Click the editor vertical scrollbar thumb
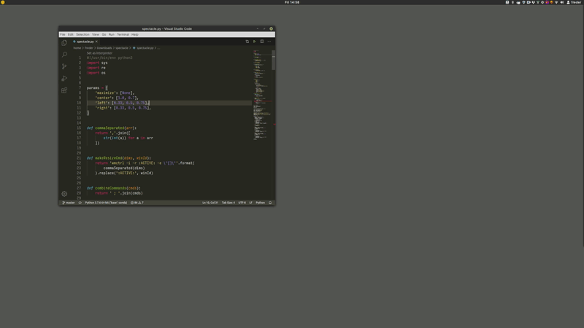 pyautogui.click(x=273, y=60)
